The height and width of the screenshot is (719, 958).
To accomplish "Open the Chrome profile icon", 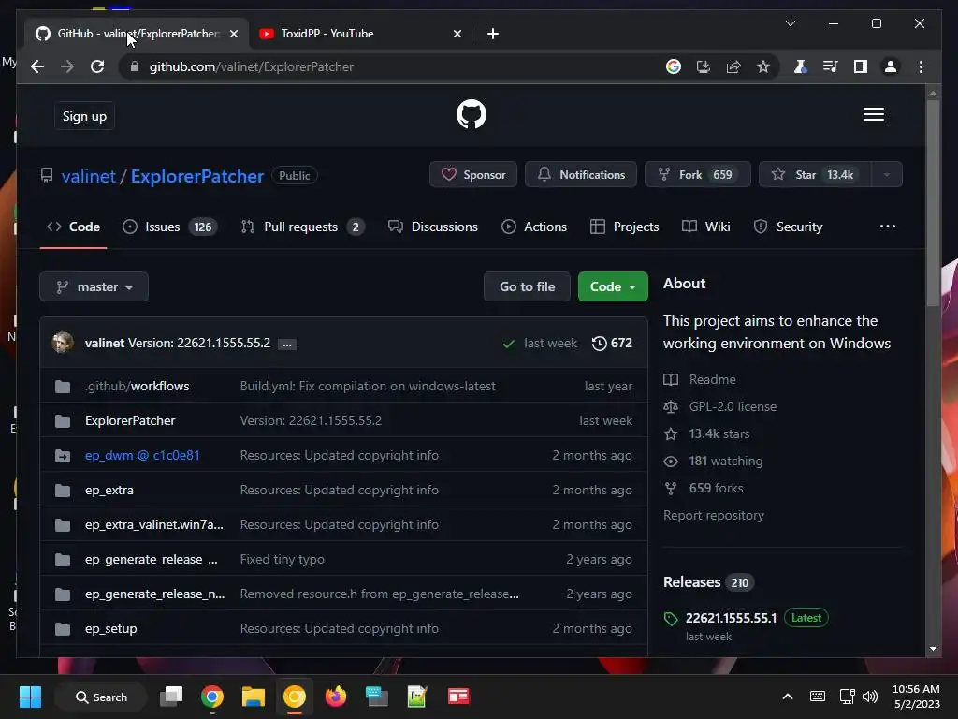I will click(891, 66).
